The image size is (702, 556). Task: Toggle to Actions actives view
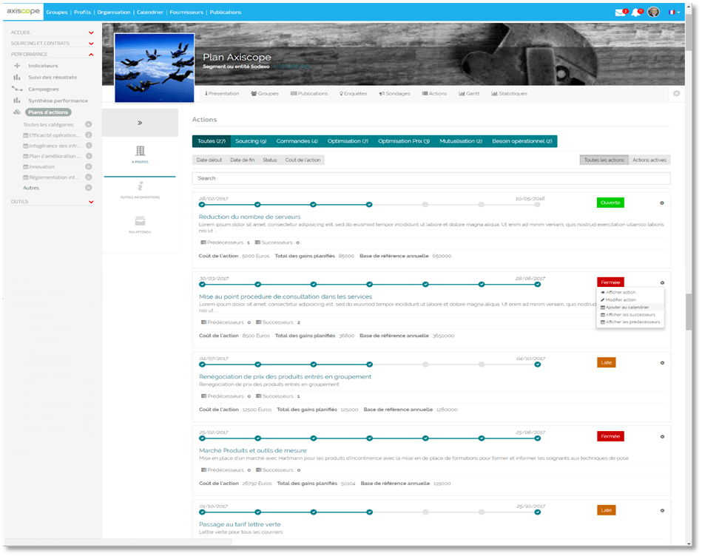[x=649, y=160]
